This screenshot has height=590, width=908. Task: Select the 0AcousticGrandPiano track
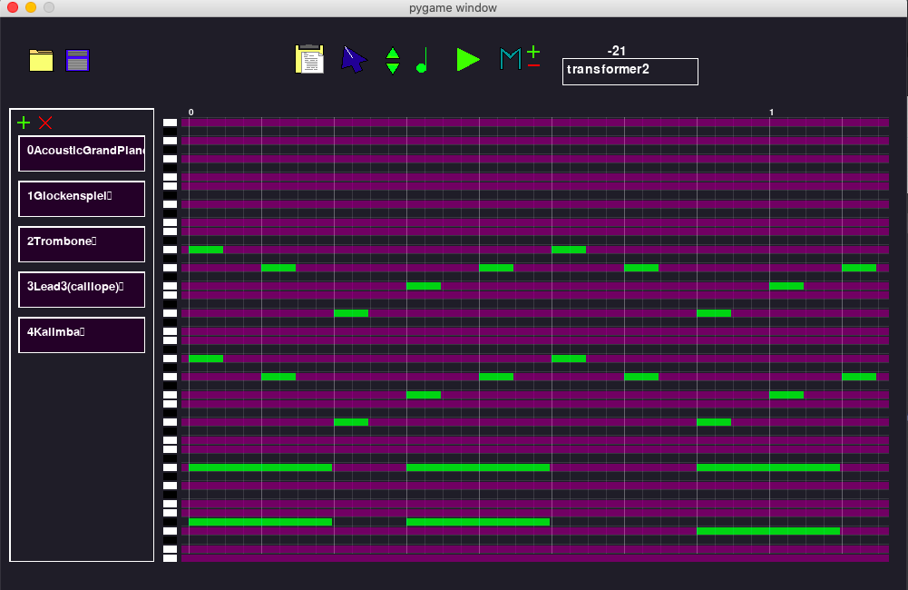coord(82,153)
